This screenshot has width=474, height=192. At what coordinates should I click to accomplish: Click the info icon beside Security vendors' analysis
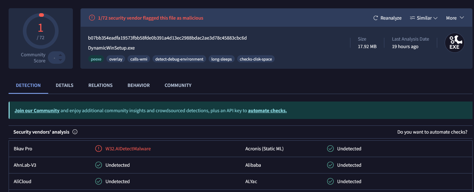point(75,132)
